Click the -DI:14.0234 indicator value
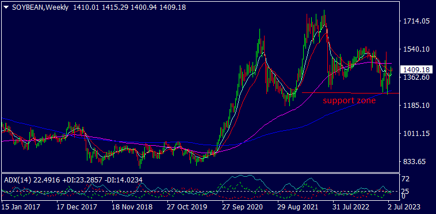This screenshot has width=436, height=214. coord(124,180)
